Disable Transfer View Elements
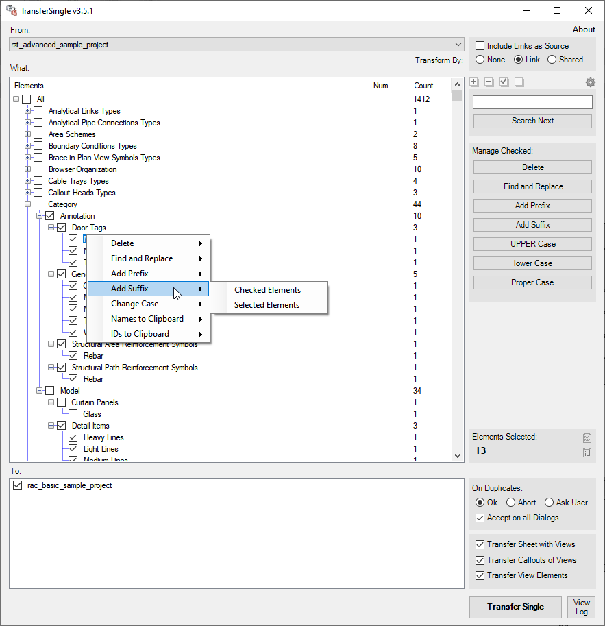 coord(480,575)
